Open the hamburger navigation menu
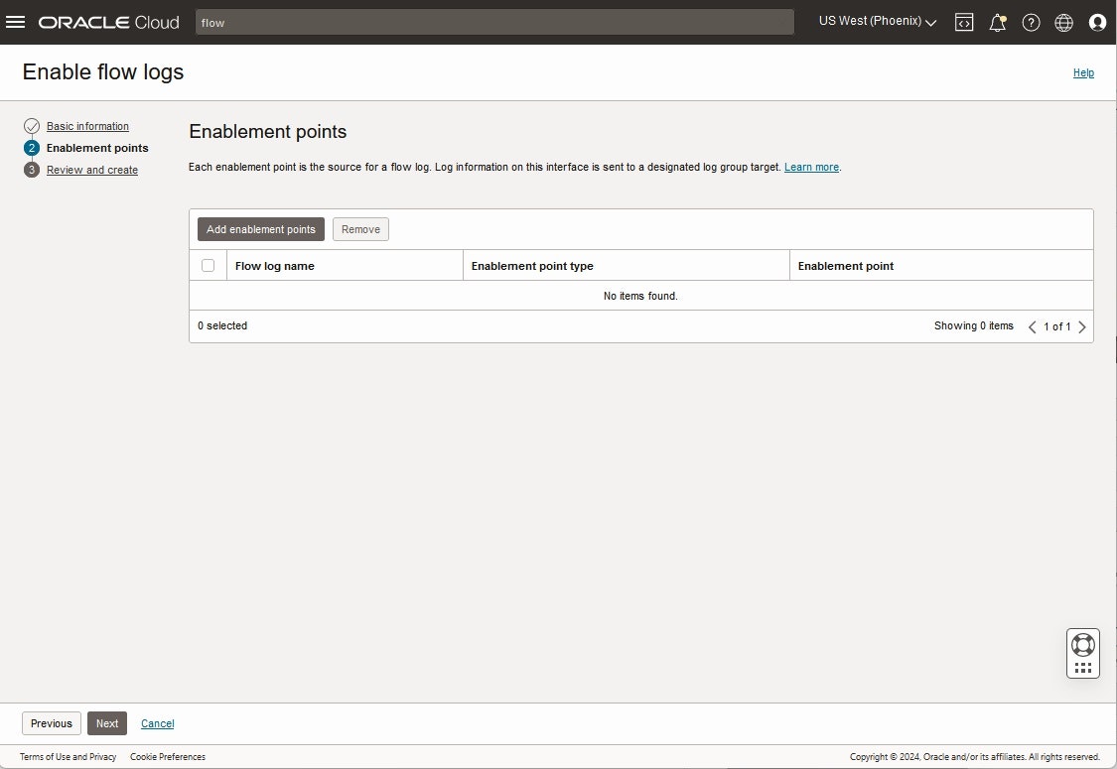 16,22
